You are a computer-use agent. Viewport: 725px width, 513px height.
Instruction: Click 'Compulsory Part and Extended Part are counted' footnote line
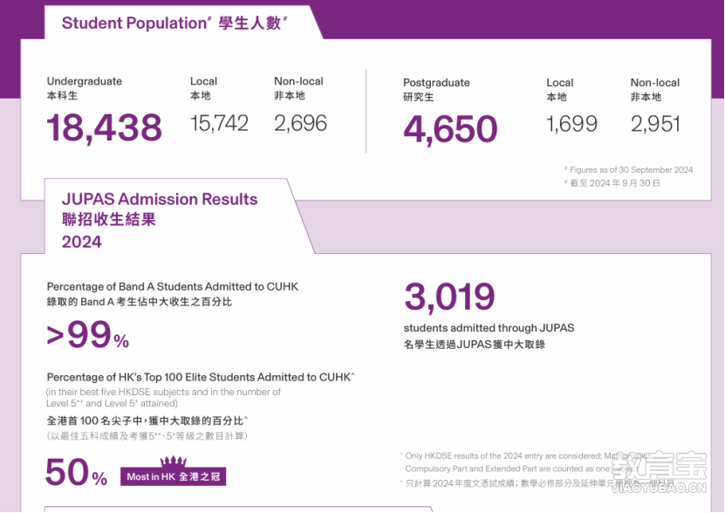522,469
